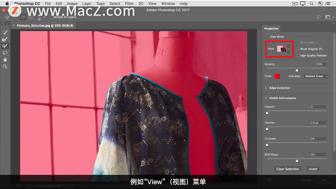Open the Help menu
This screenshot has width=336, height=189.
[x=184, y=4]
